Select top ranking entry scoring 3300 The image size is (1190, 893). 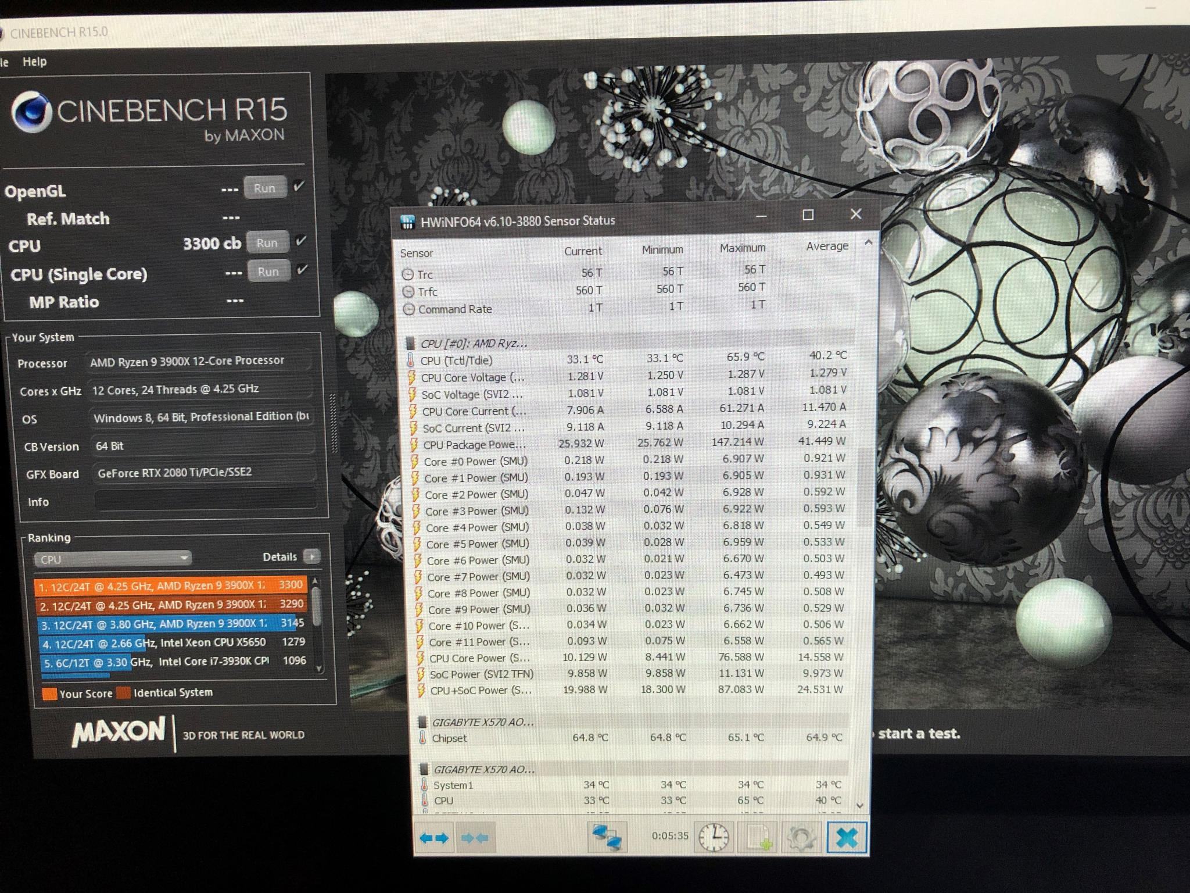click(x=170, y=585)
